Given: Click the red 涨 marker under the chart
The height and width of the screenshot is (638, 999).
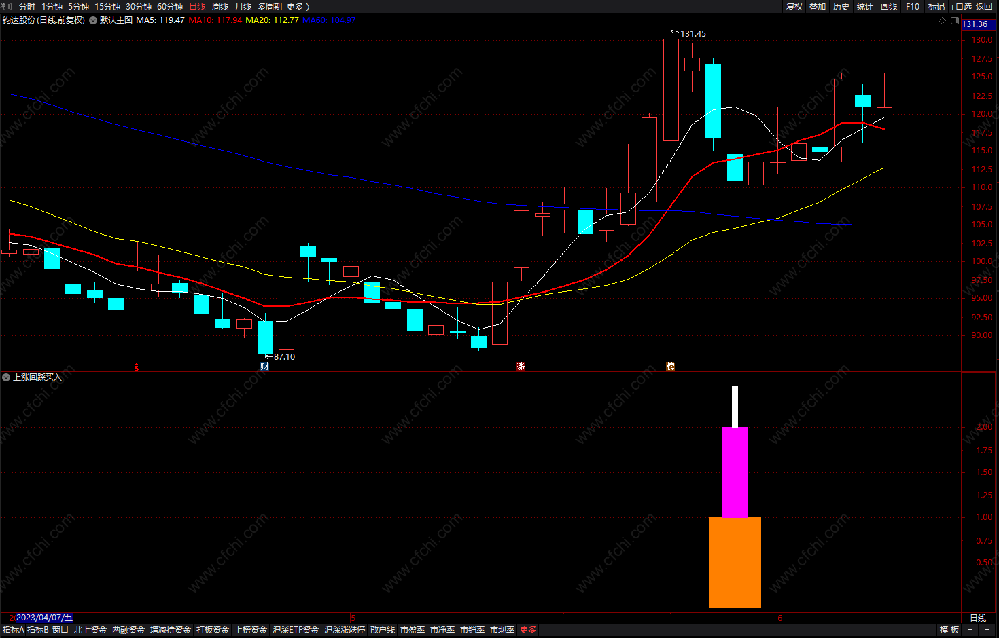Looking at the screenshot, I should click(521, 367).
